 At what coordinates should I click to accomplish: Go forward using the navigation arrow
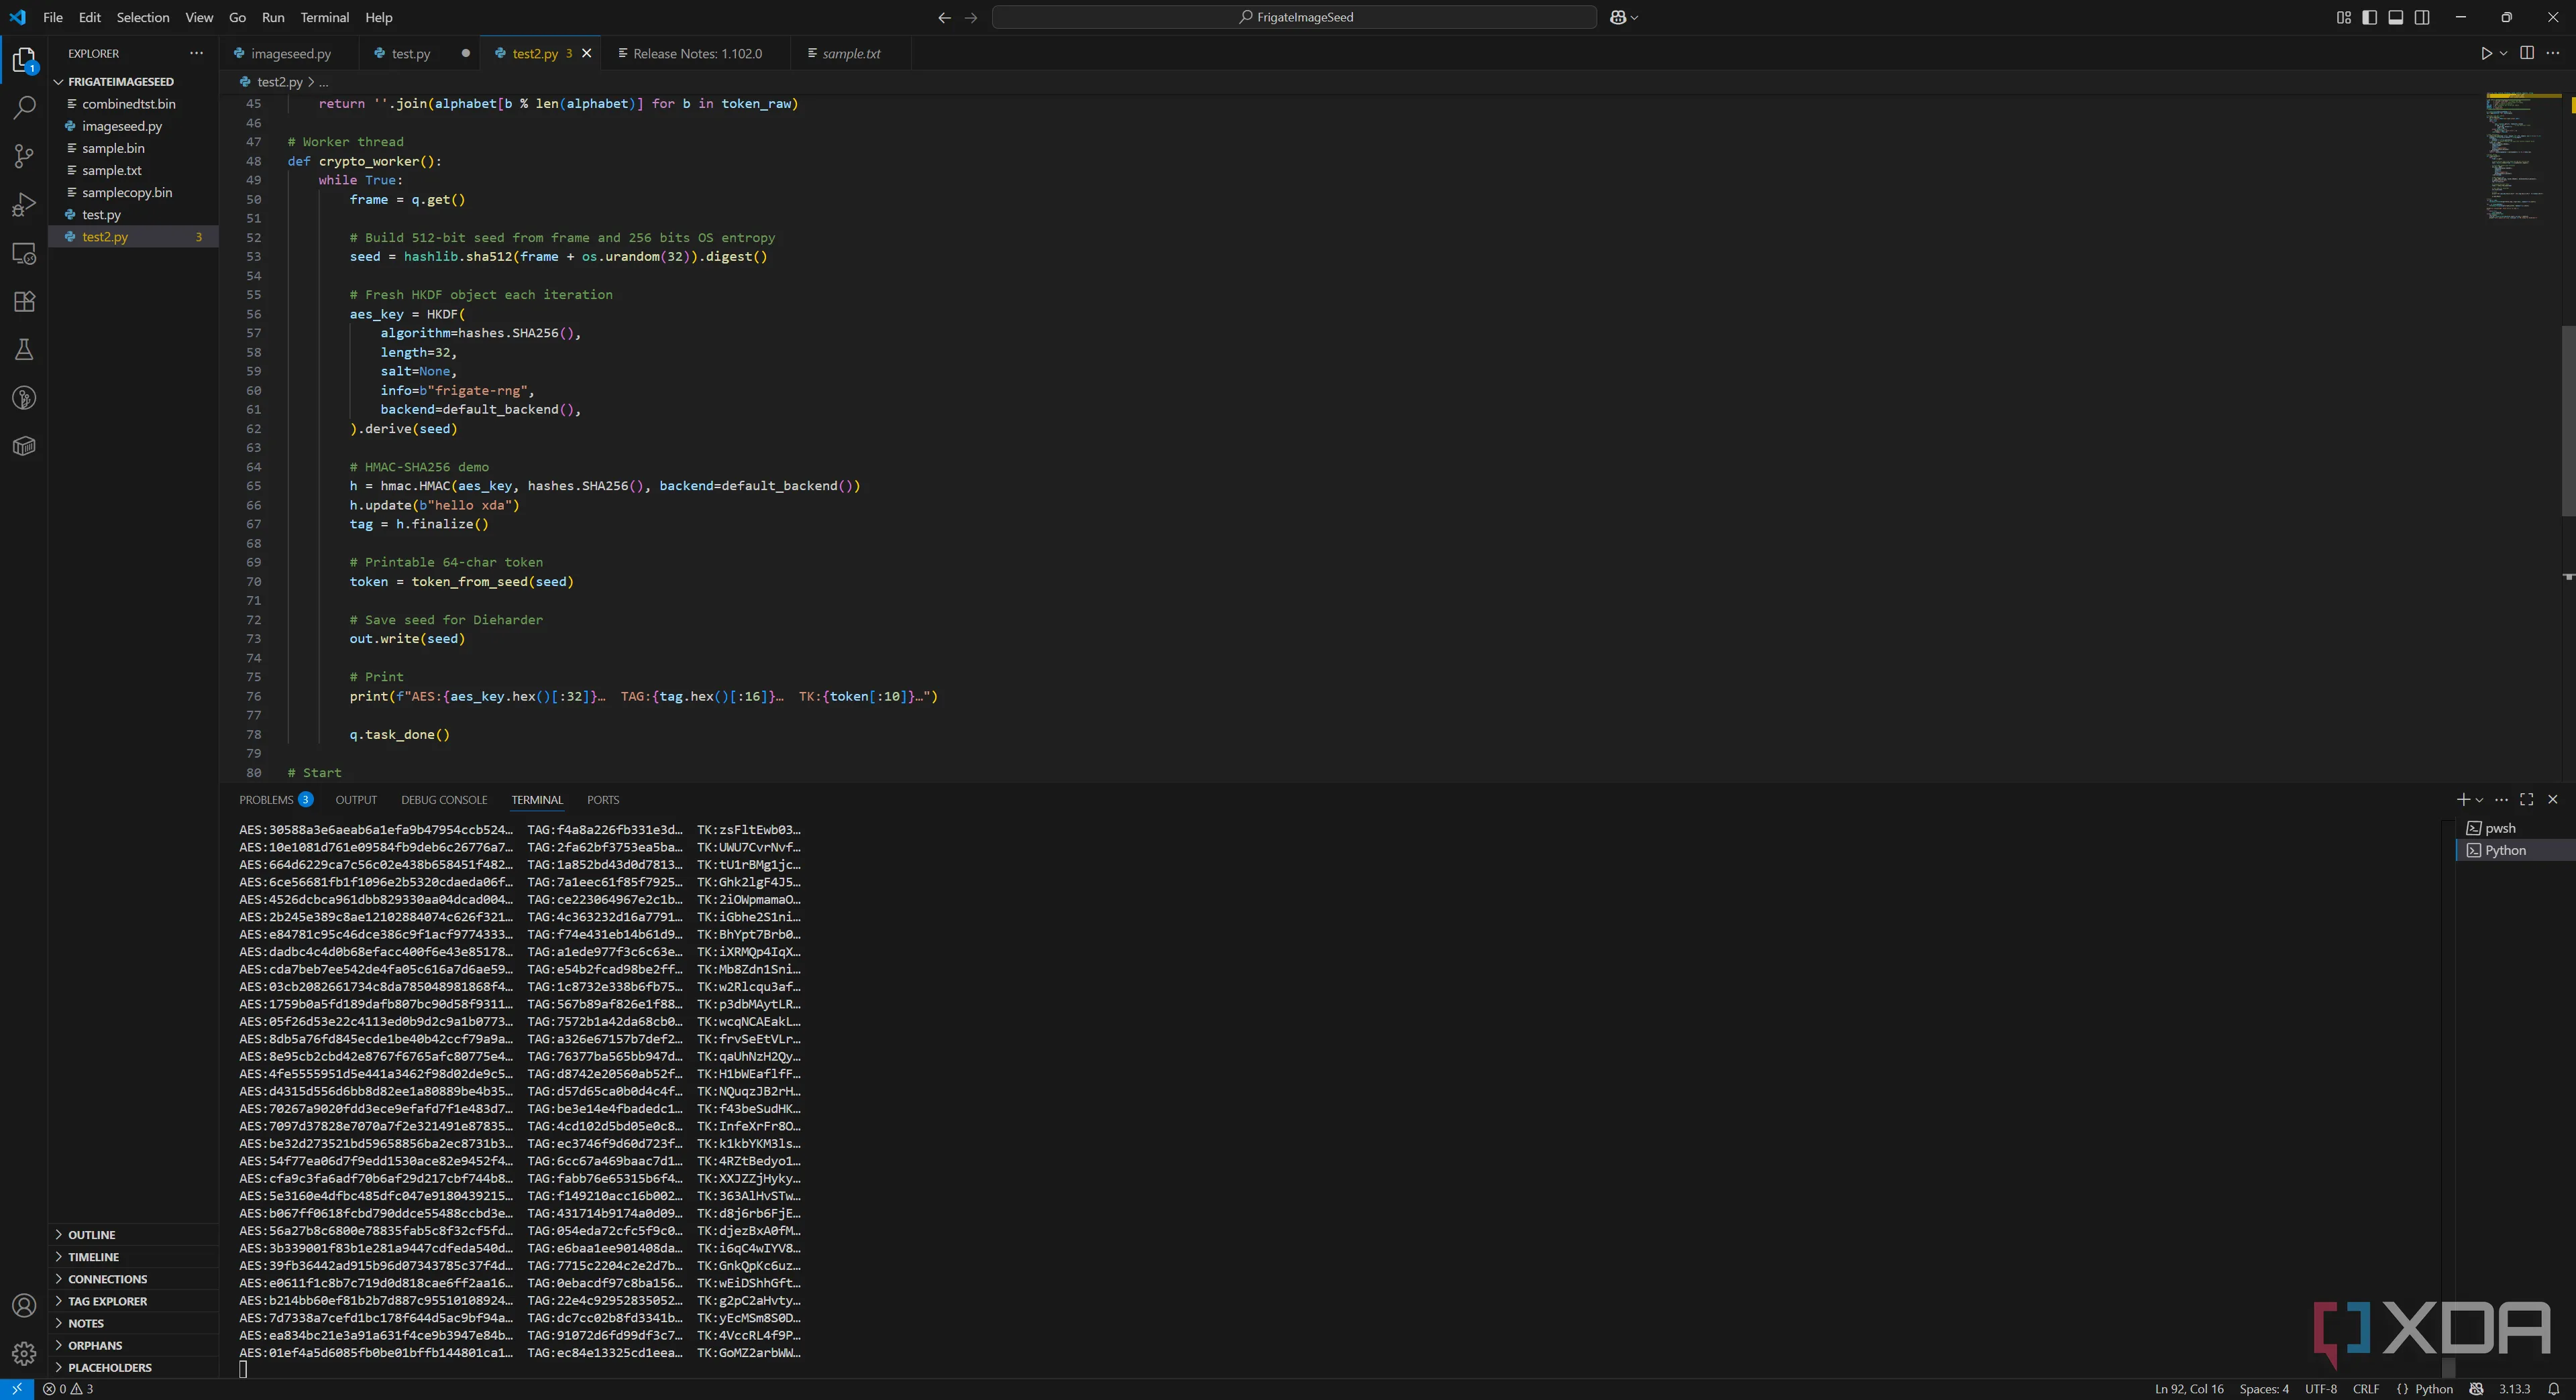(971, 17)
